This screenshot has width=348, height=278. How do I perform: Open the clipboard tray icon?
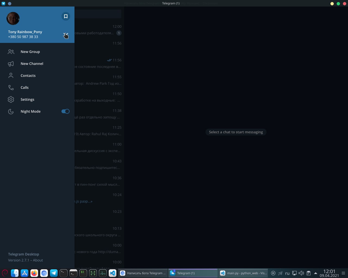309,273
